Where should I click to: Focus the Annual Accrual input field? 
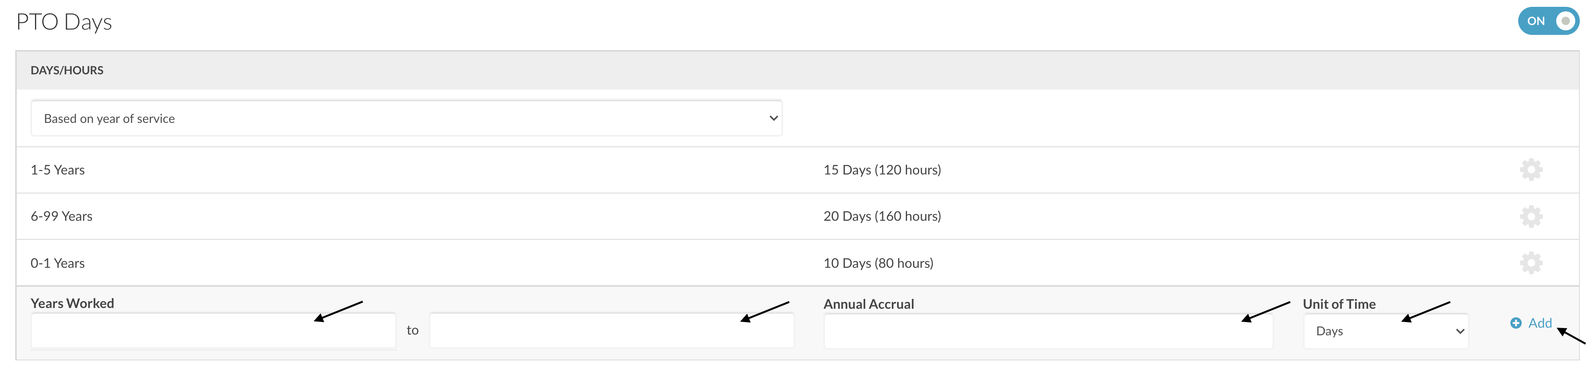pyautogui.click(x=1048, y=332)
